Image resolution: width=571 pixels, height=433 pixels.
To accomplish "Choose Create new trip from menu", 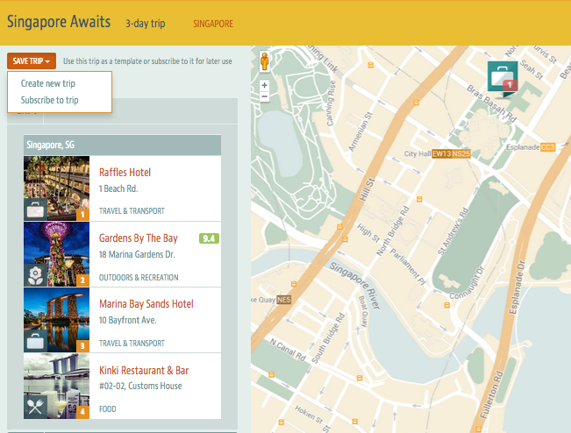I will click(47, 83).
